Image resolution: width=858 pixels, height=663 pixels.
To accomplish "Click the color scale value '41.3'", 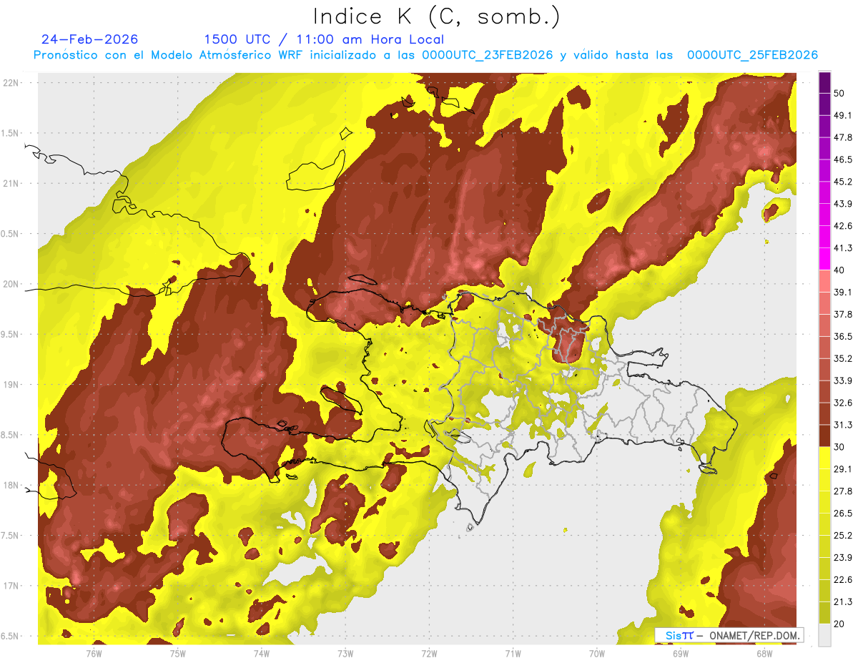I will (x=843, y=248).
